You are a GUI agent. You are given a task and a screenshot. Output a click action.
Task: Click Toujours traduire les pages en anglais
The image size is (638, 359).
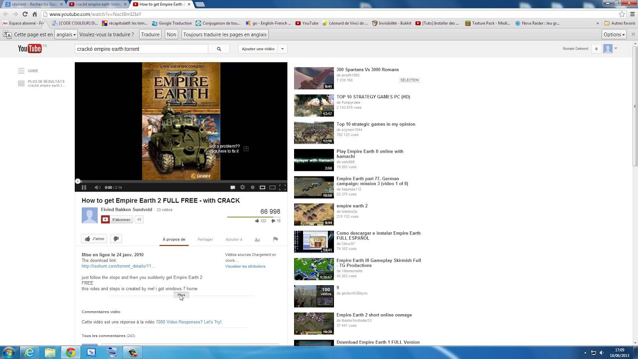[x=225, y=34]
